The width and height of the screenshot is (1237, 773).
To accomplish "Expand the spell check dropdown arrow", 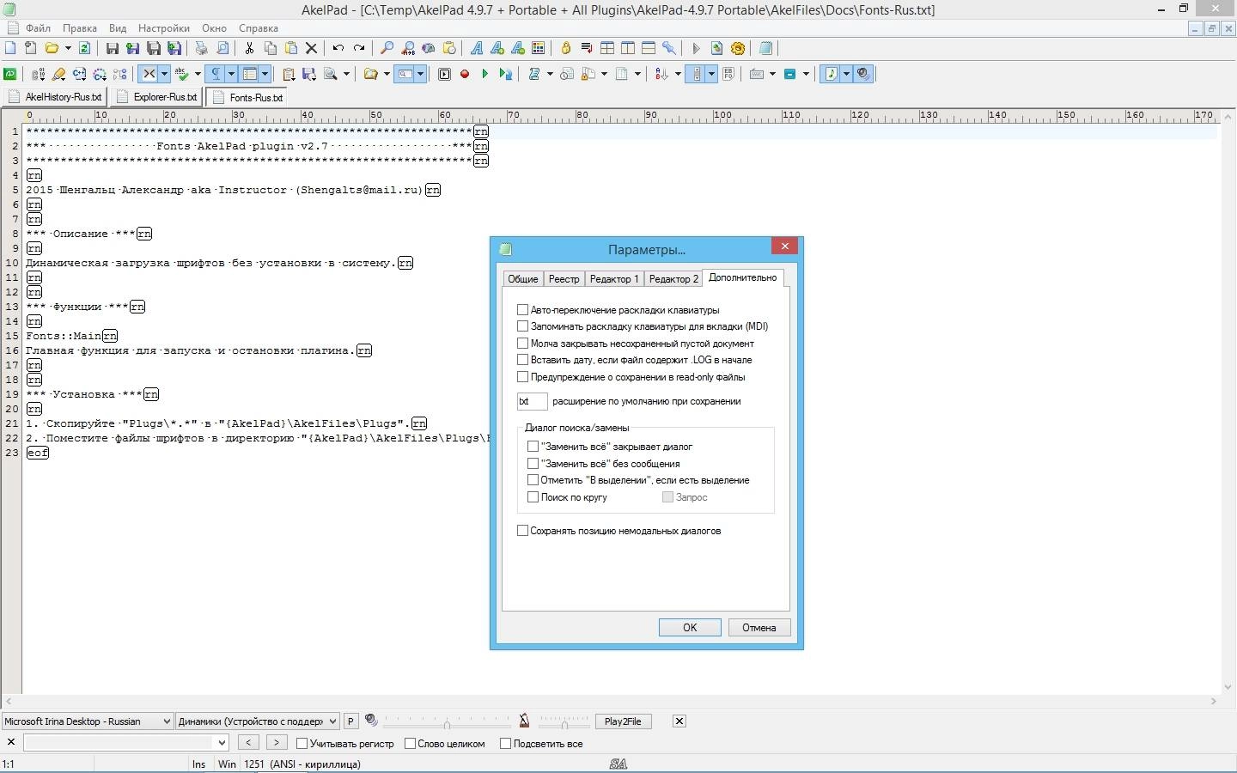I will [198, 74].
